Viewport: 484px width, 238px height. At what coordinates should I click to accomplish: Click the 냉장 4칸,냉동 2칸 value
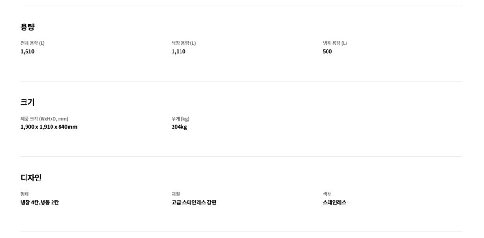(x=40, y=202)
